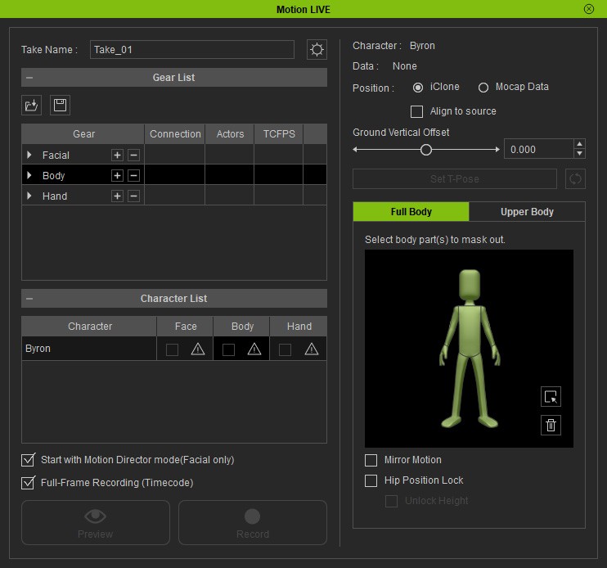The width and height of the screenshot is (607, 568).
Task: Click the Connection column header
Action: pos(175,134)
